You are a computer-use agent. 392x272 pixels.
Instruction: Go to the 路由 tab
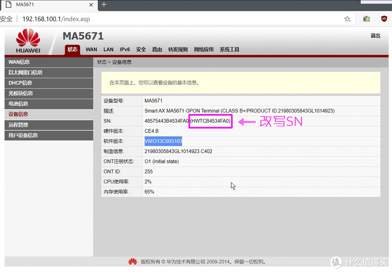[157, 49]
